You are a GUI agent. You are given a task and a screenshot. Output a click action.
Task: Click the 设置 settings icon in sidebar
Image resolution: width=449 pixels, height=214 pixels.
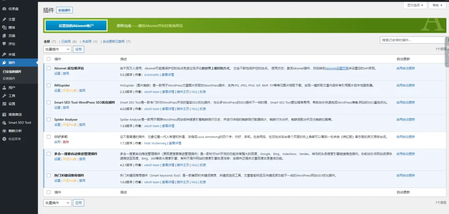[4, 104]
